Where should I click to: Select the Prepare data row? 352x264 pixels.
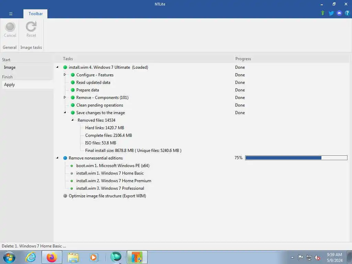point(88,90)
